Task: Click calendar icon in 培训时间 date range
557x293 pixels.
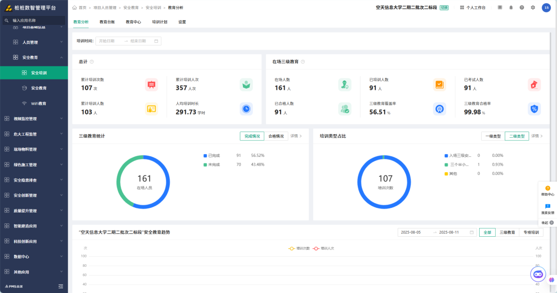Action: click(156, 41)
